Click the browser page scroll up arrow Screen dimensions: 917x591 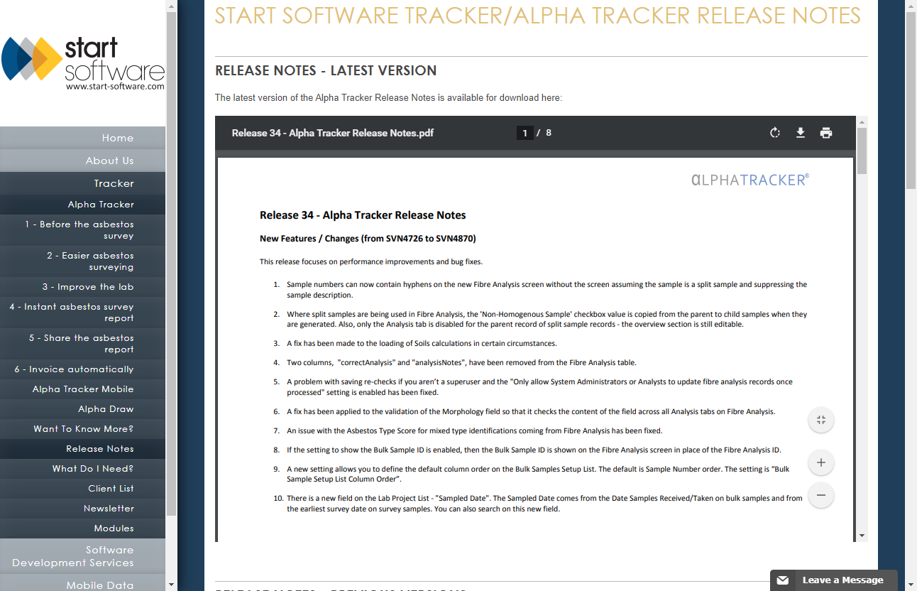[x=911, y=6]
